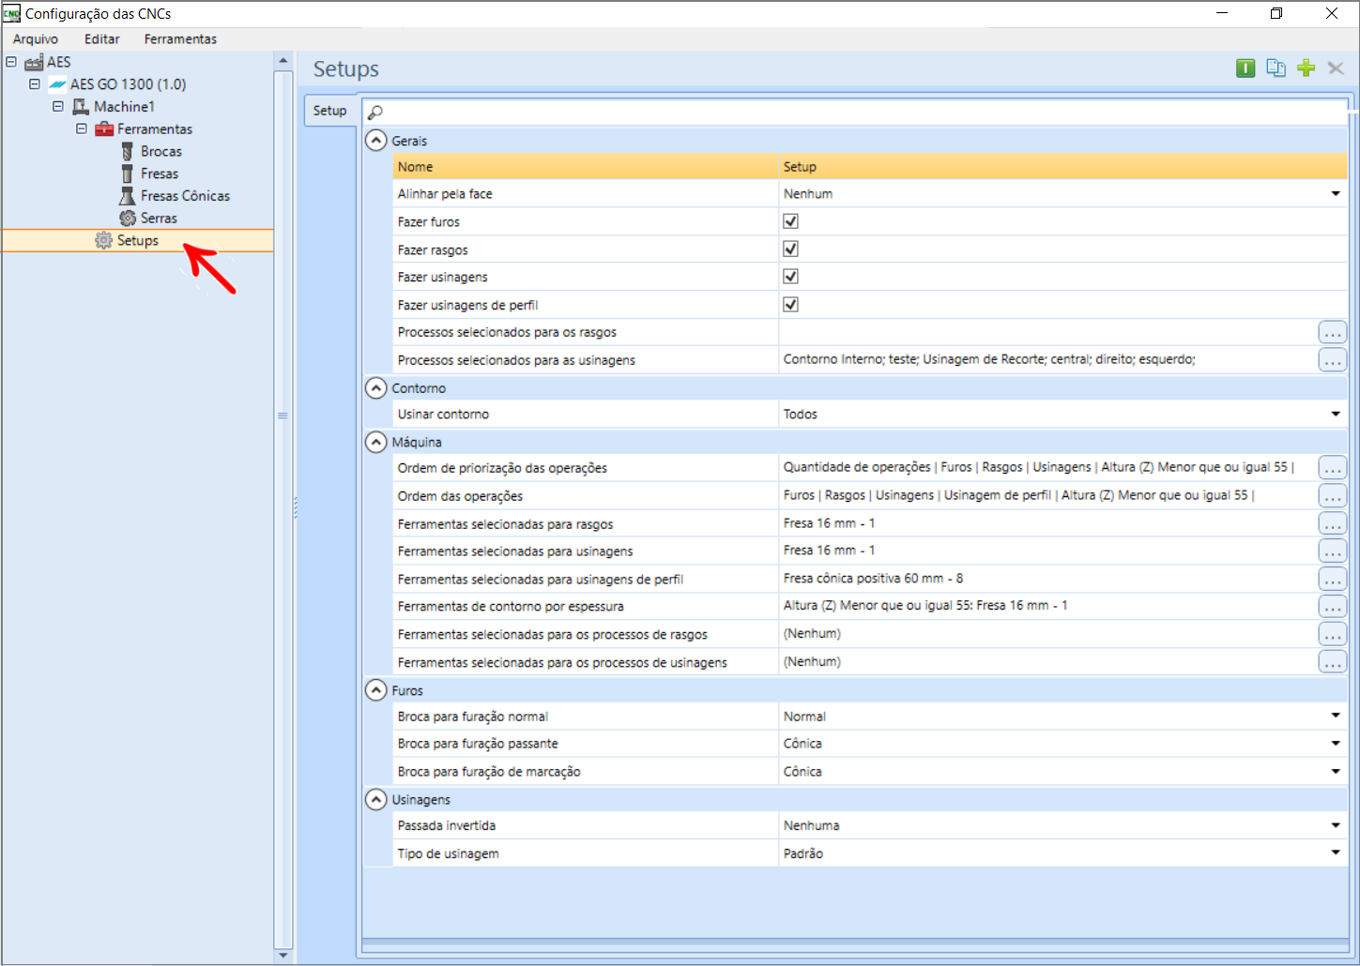
Task: Click the gray X delete setup icon
Action: tap(1336, 68)
